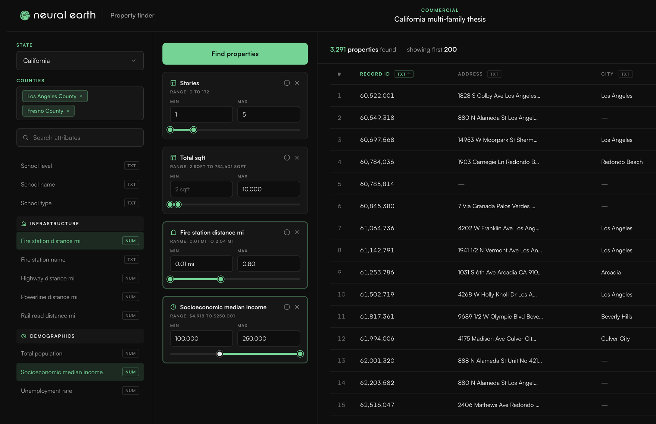
Task: Remove the Los Angeles County tag
Action: 81,96
